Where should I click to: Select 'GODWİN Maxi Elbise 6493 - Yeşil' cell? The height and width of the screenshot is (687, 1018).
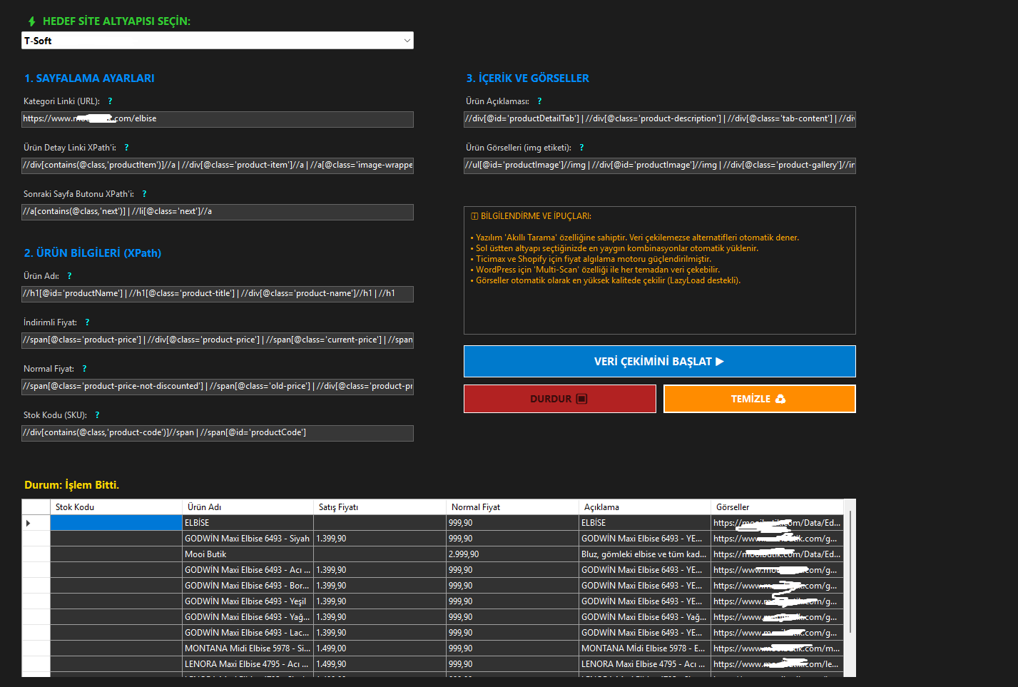[248, 601]
